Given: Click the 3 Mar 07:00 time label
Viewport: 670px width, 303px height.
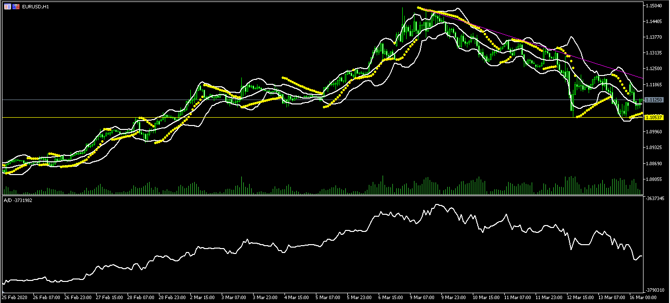Looking at the screenshot, I should (x=234, y=297).
